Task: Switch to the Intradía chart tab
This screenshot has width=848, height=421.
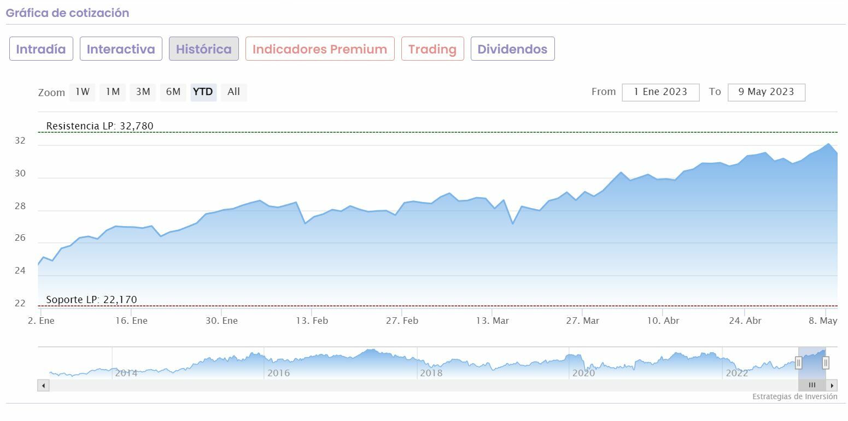Action: (41, 49)
